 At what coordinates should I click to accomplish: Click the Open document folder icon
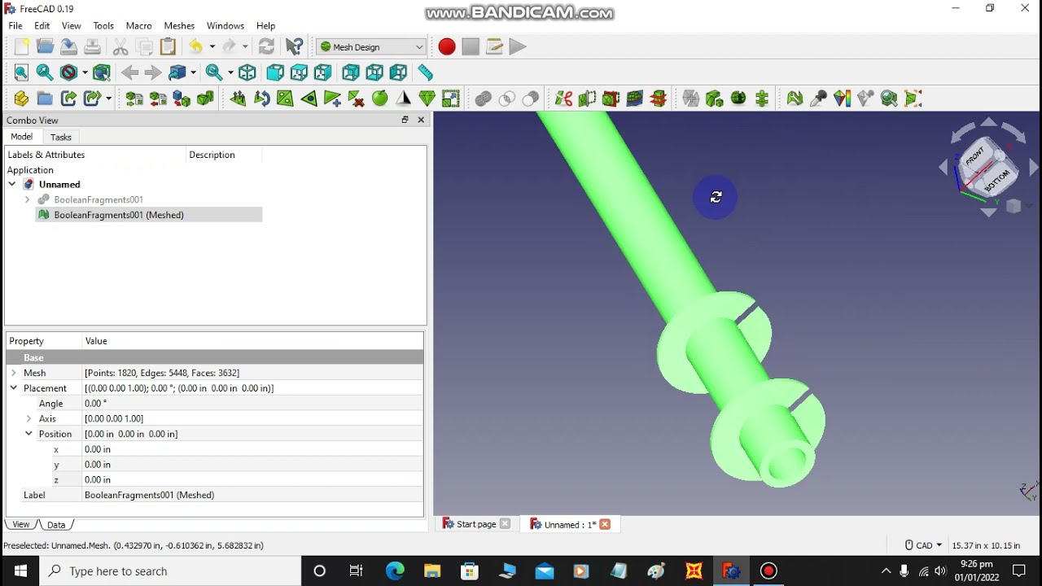pyautogui.click(x=45, y=46)
